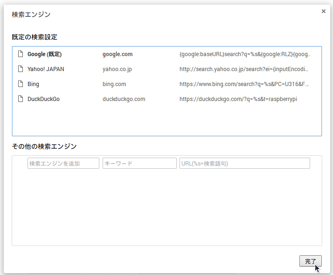Click the google.com keyword cell
The width and height of the screenshot is (333, 275).
click(118, 54)
